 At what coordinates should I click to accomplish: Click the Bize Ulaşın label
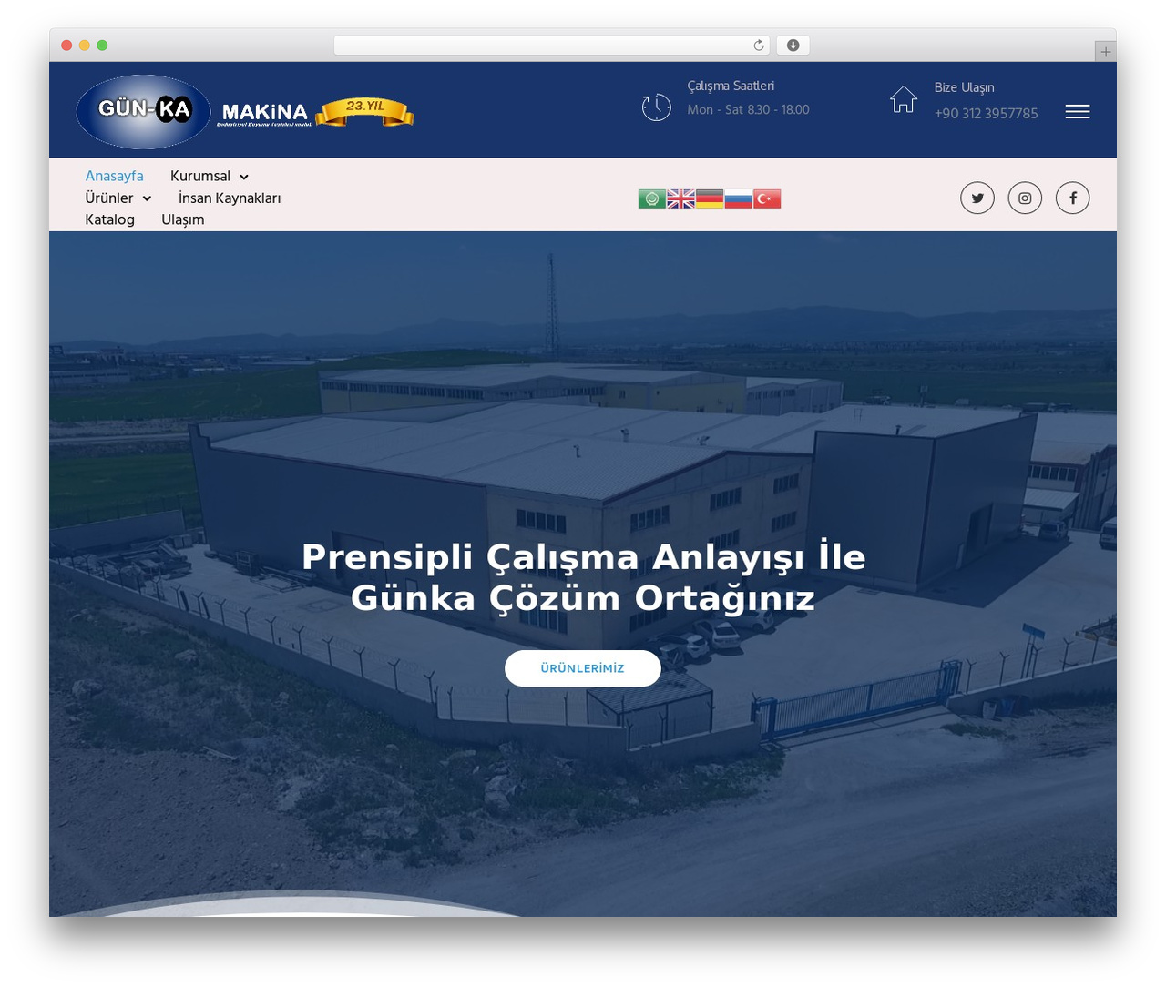(x=964, y=87)
